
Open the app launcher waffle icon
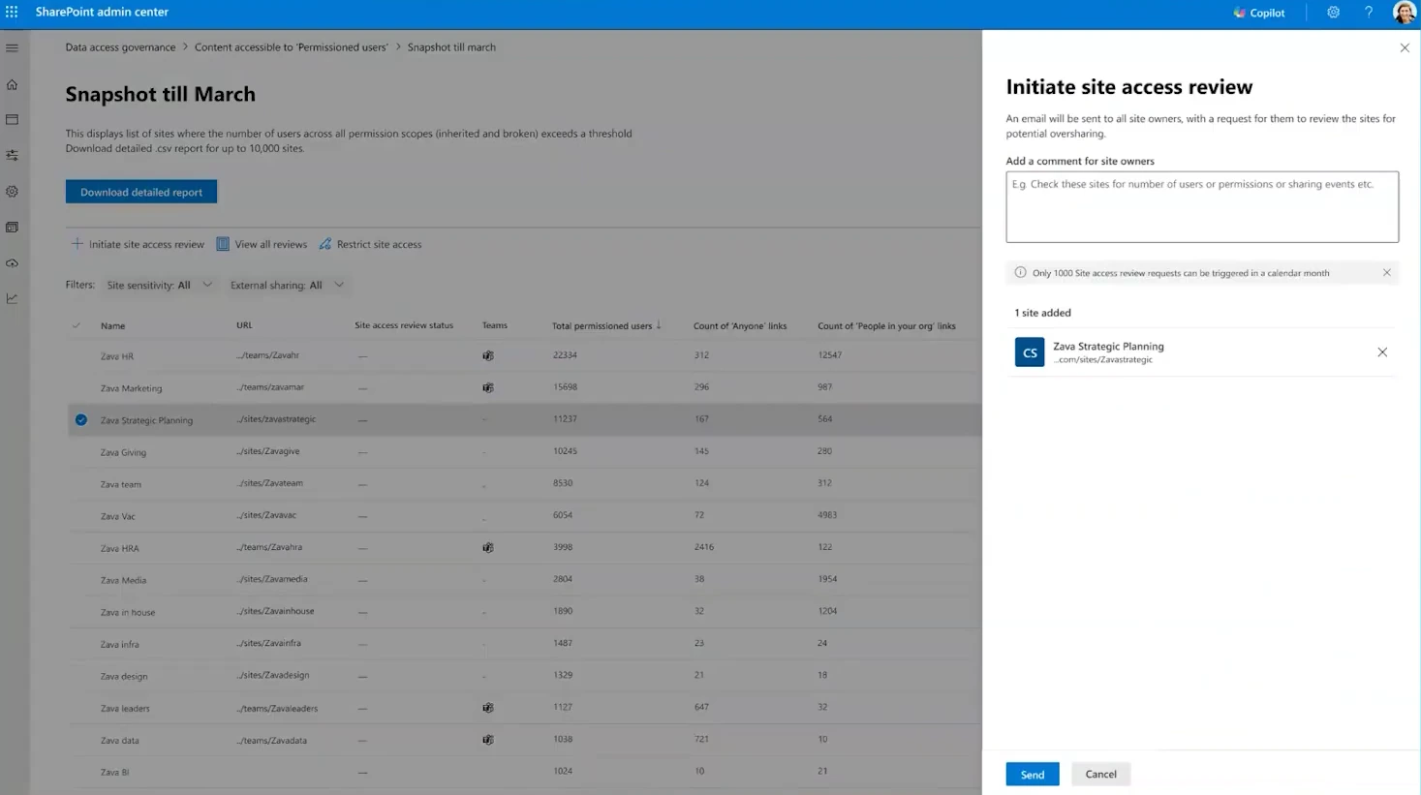12,12
